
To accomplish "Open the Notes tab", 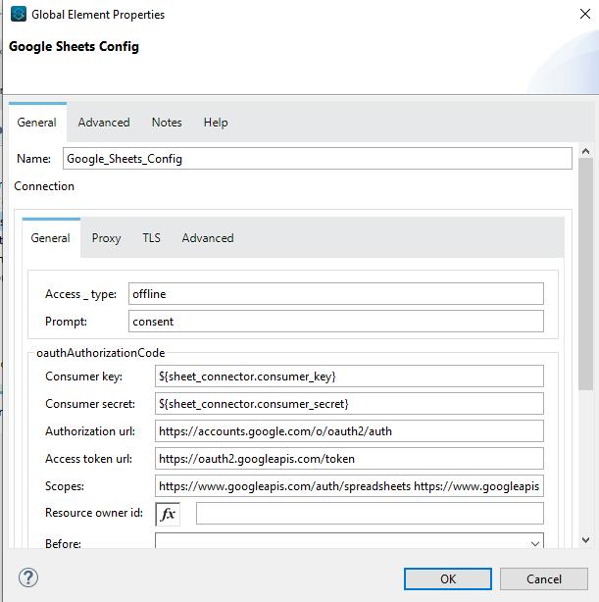I will tap(167, 123).
